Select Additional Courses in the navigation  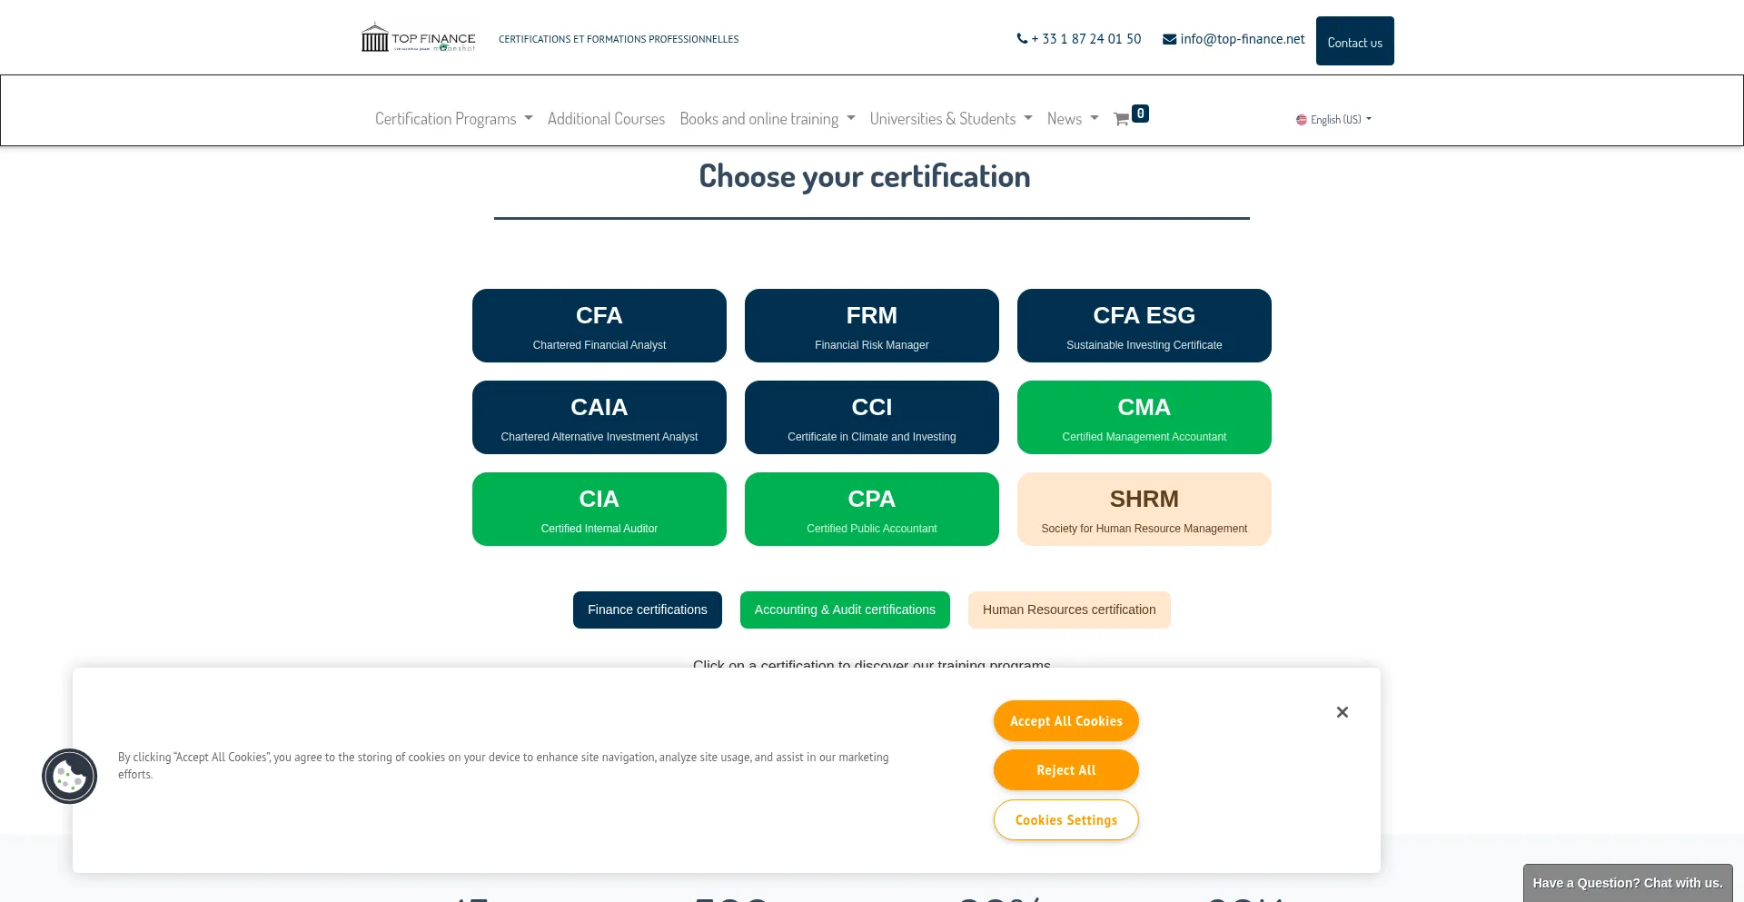(606, 118)
